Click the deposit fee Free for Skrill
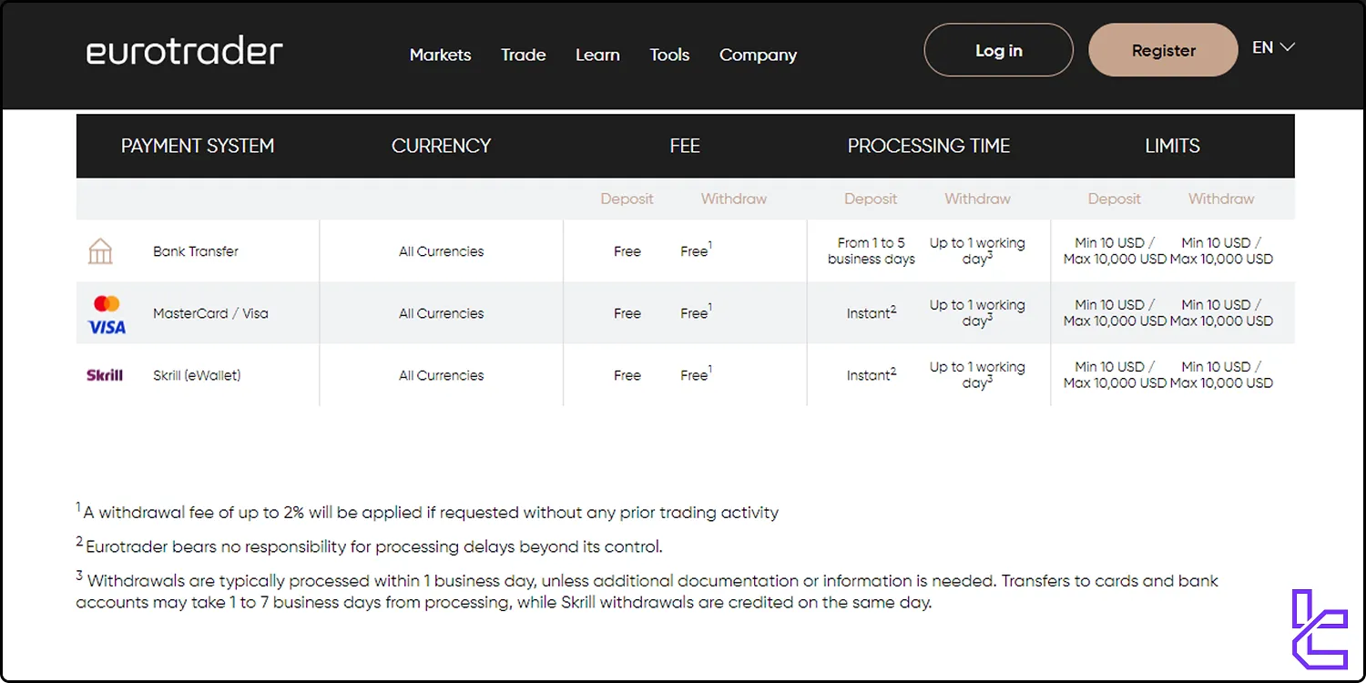 (627, 375)
